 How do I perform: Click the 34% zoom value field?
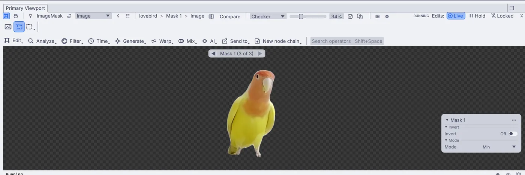pos(336,16)
